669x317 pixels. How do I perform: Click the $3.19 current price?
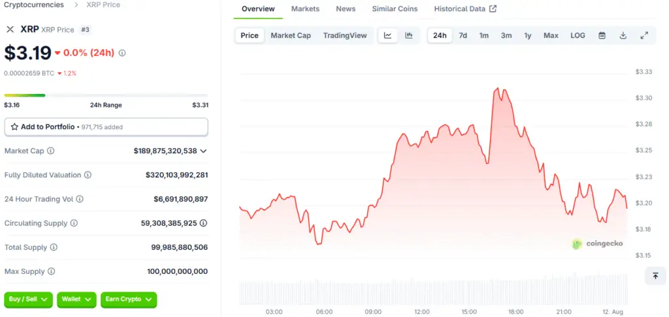27,53
